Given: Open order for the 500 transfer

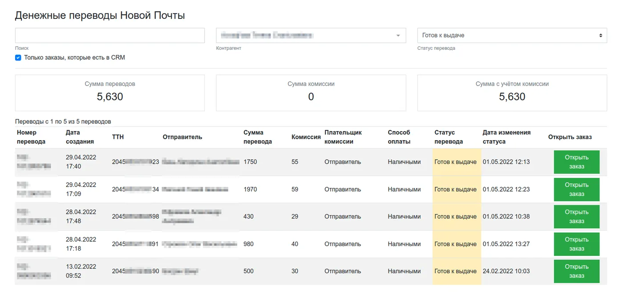Looking at the screenshot, I should pos(577,271).
